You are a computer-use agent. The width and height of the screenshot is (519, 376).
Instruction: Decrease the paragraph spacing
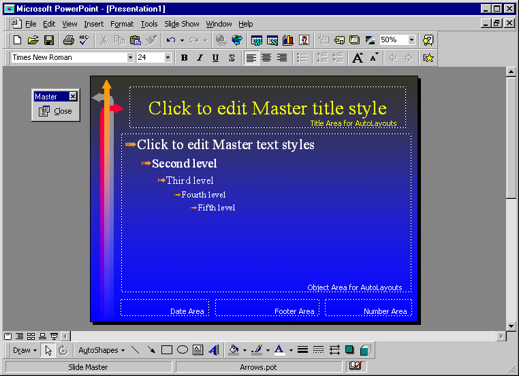point(337,58)
